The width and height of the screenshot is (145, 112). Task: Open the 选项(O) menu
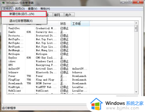point(20,9)
